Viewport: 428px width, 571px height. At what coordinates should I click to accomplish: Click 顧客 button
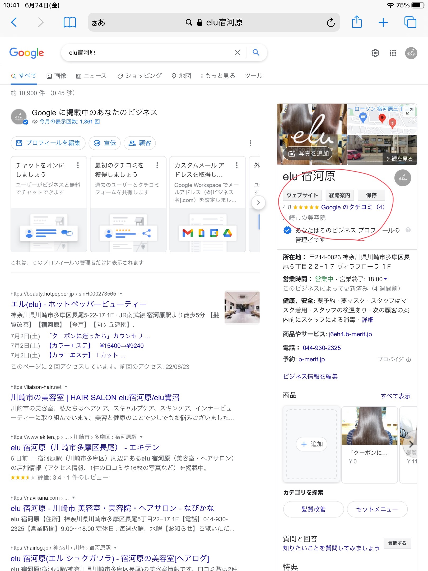[x=139, y=143]
